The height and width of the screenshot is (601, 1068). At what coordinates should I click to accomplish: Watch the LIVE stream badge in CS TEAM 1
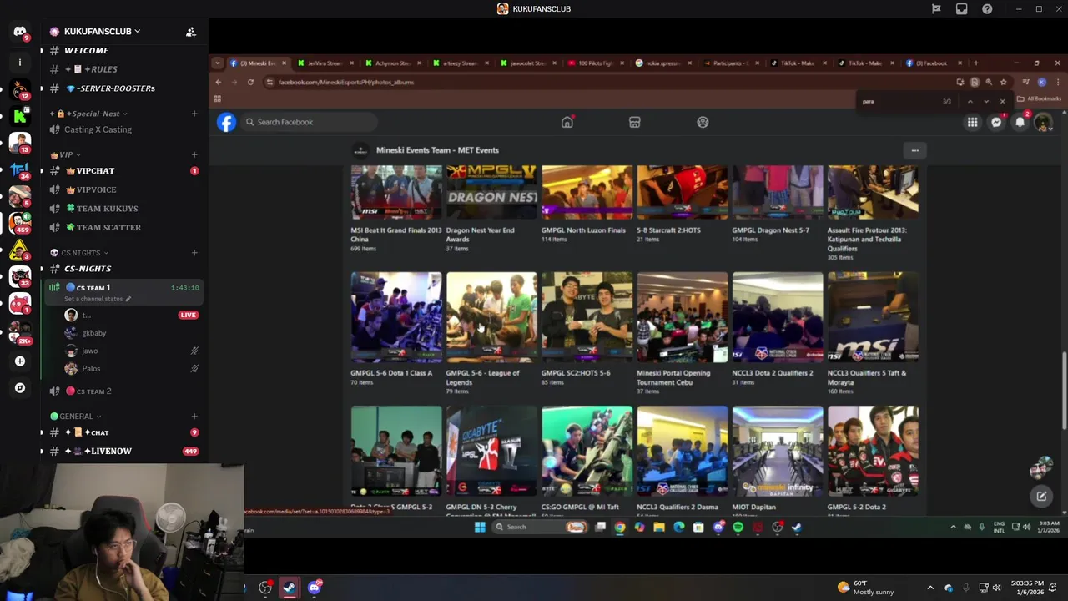click(188, 315)
